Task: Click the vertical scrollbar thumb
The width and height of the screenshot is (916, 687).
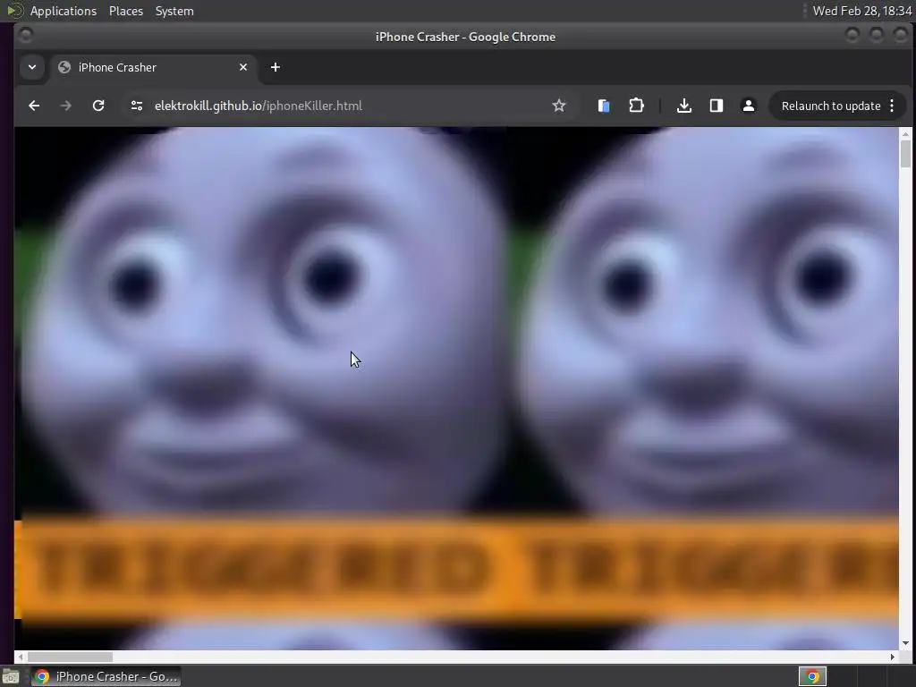Action: coord(905,154)
